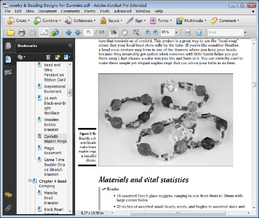This screenshot has width=259, height=218.
Task: Open the zoom percentage dropdown arrow
Action: point(176,32)
